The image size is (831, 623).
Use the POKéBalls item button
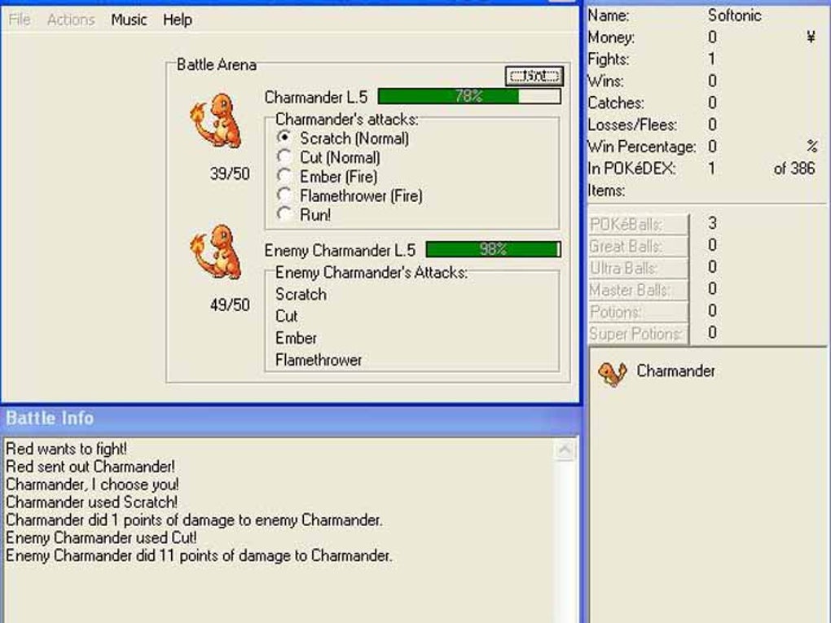pyautogui.click(x=639, y=224)
